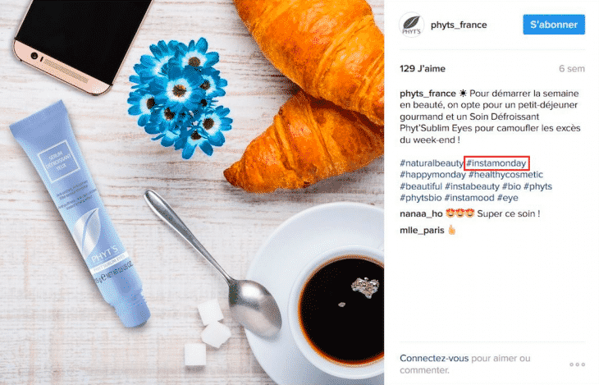Click the S'abonner follow button
Screen dimensions: 599x385
[554, 25]
